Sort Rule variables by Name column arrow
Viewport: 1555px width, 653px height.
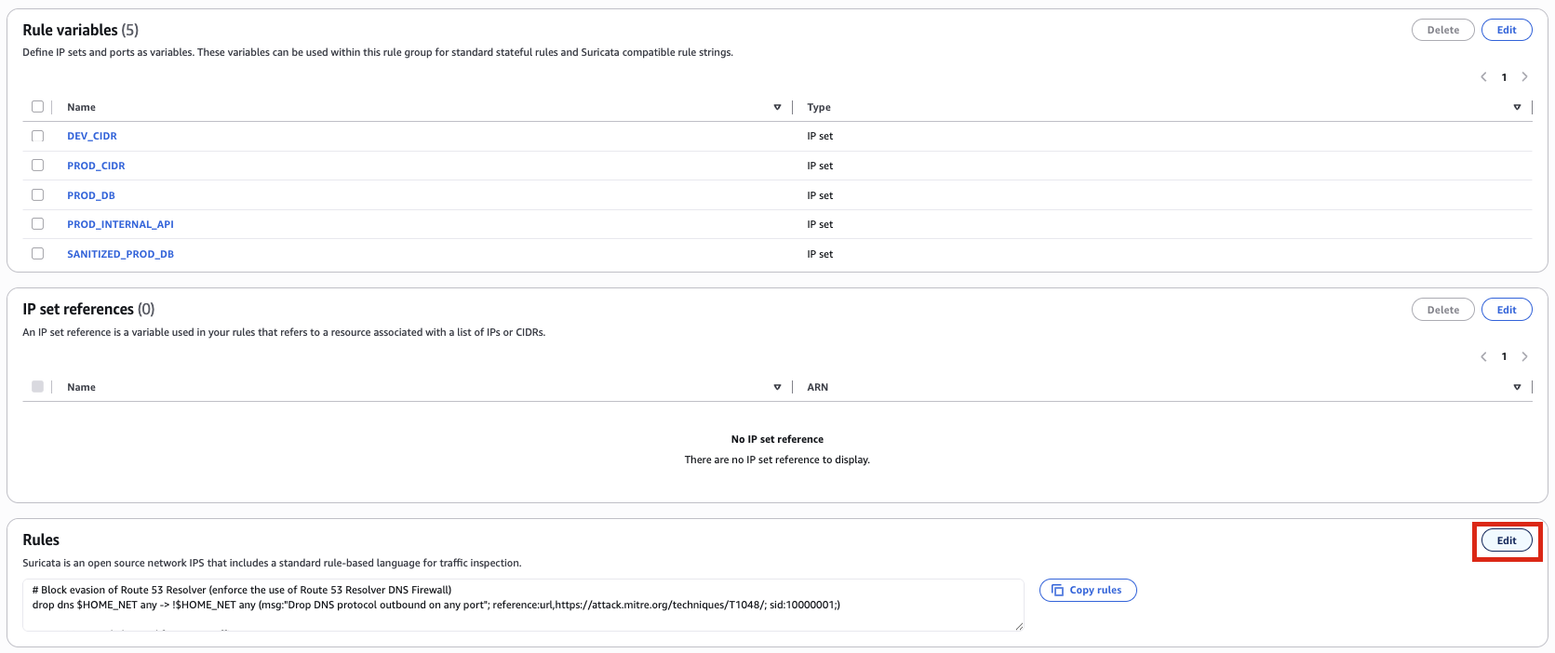777,108
